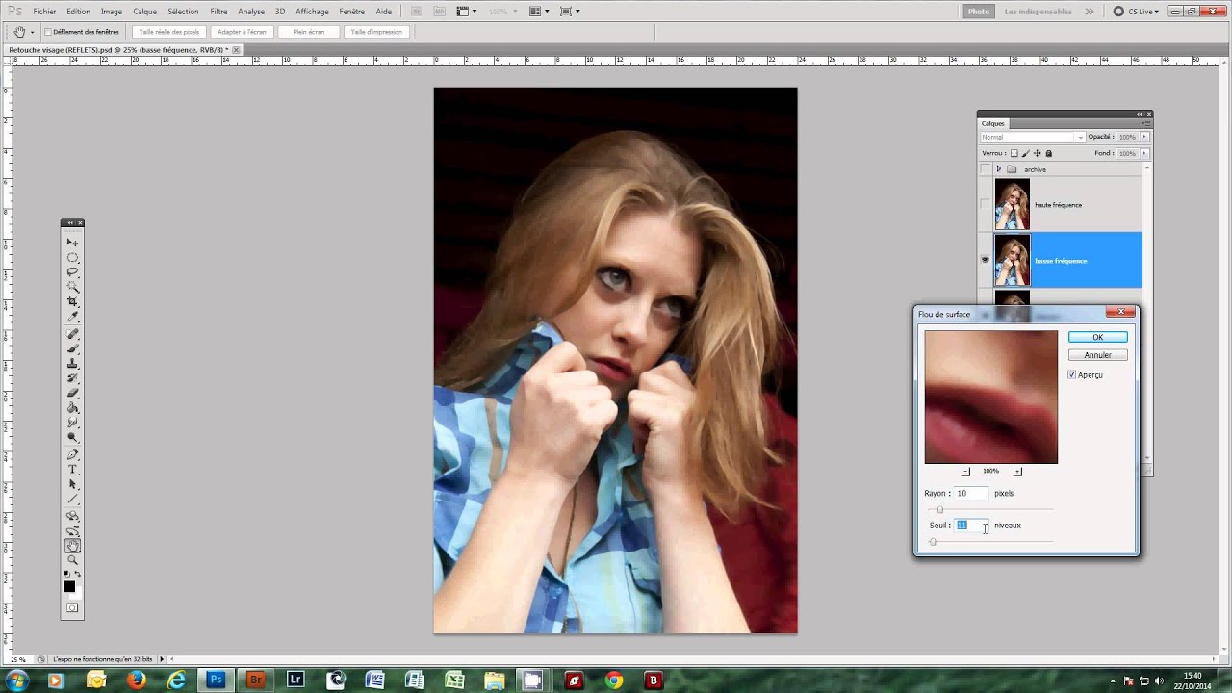Select the Horizontal Type tool
Image resolution: width=1232 pixels, height=693 pixels.
72,470
